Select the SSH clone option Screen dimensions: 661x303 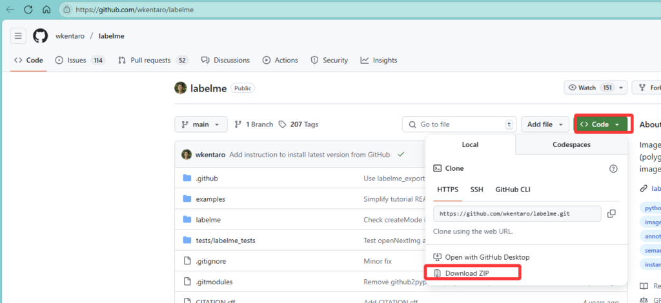477,190
